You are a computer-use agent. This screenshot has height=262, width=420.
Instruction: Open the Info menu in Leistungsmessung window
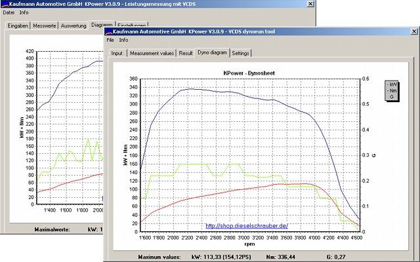click(24, 12)
